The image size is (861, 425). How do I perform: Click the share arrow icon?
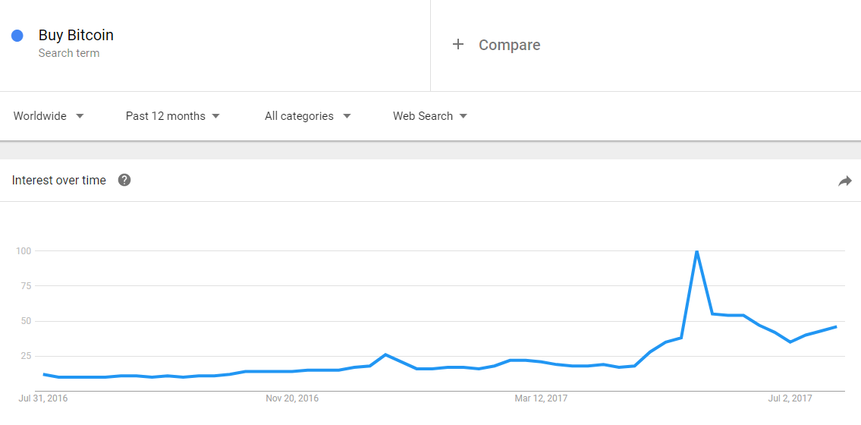(x=844, y=181)
